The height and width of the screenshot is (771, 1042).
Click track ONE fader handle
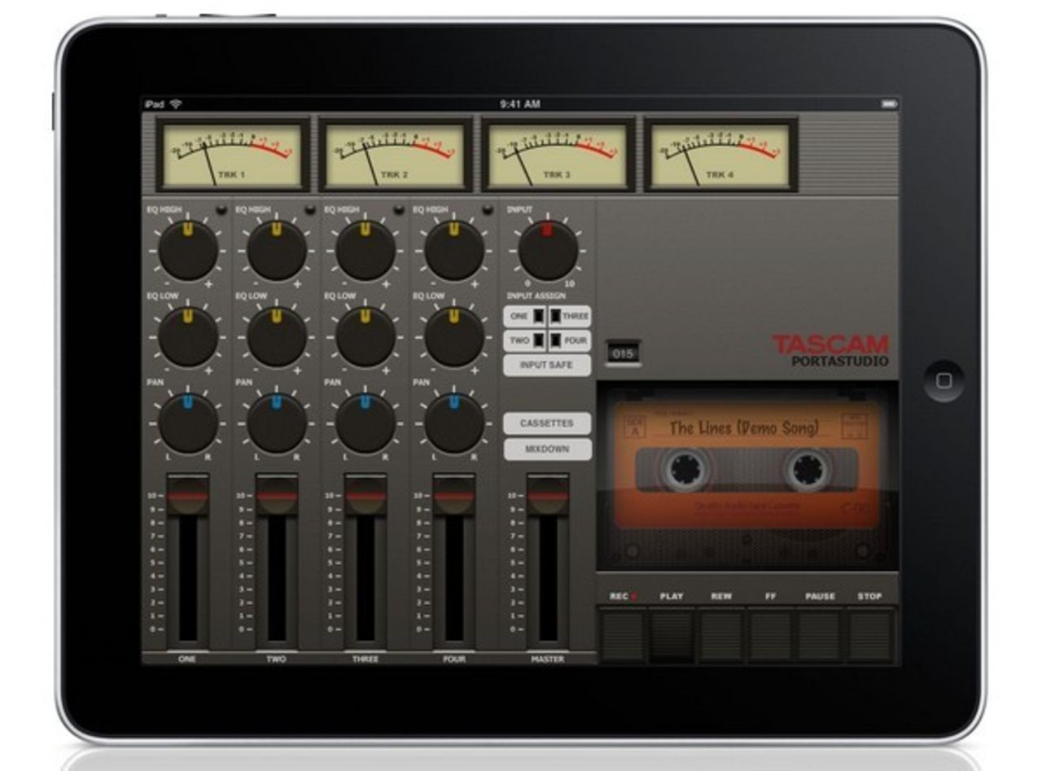pyautogui.click(x=188, y=495)
